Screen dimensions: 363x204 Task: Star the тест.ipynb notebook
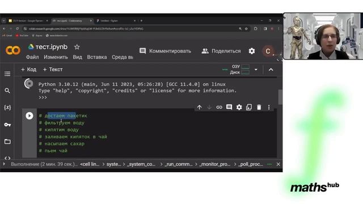click(x=77, y=47)
